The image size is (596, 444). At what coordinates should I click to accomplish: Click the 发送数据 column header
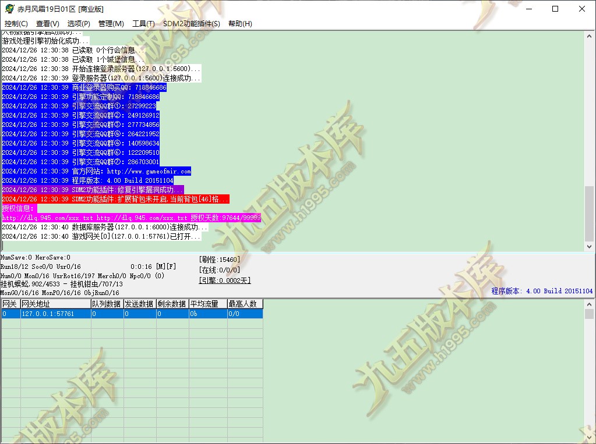click(x=140, y=304)
